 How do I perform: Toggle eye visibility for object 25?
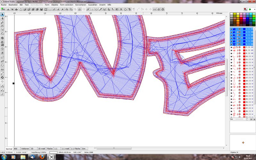pos(231,102)
